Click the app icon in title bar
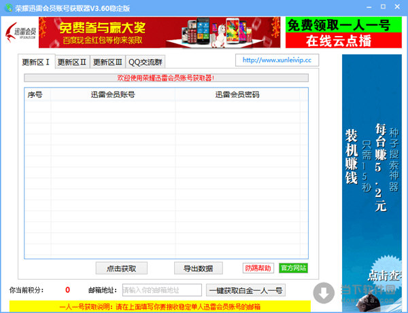Image resolution: width=408 pixels, height=313 pixels. pyautogui.click(x=8, y=7)
